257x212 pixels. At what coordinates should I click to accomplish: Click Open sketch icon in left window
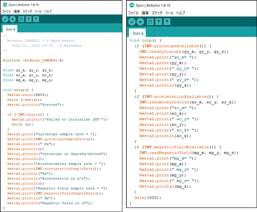(29, 19)
